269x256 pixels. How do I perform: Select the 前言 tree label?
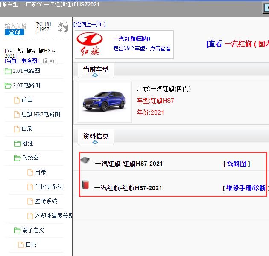coord(27,100)
